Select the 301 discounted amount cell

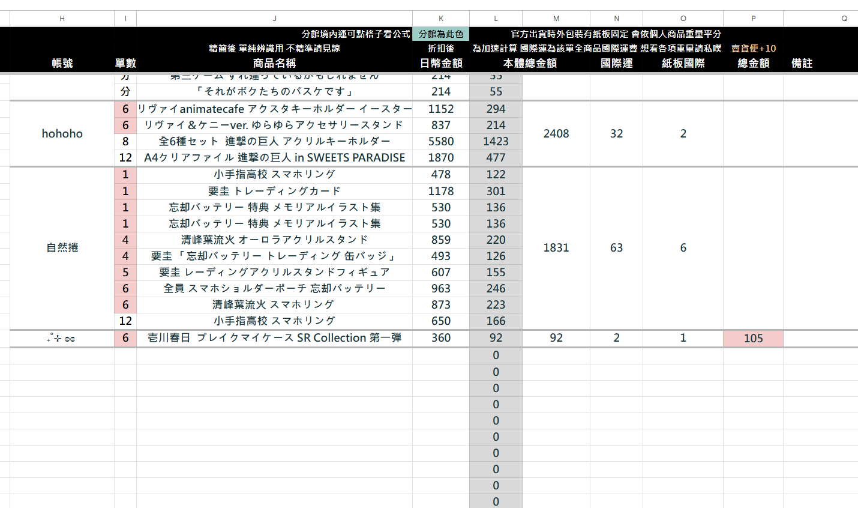tap(496, 191)
